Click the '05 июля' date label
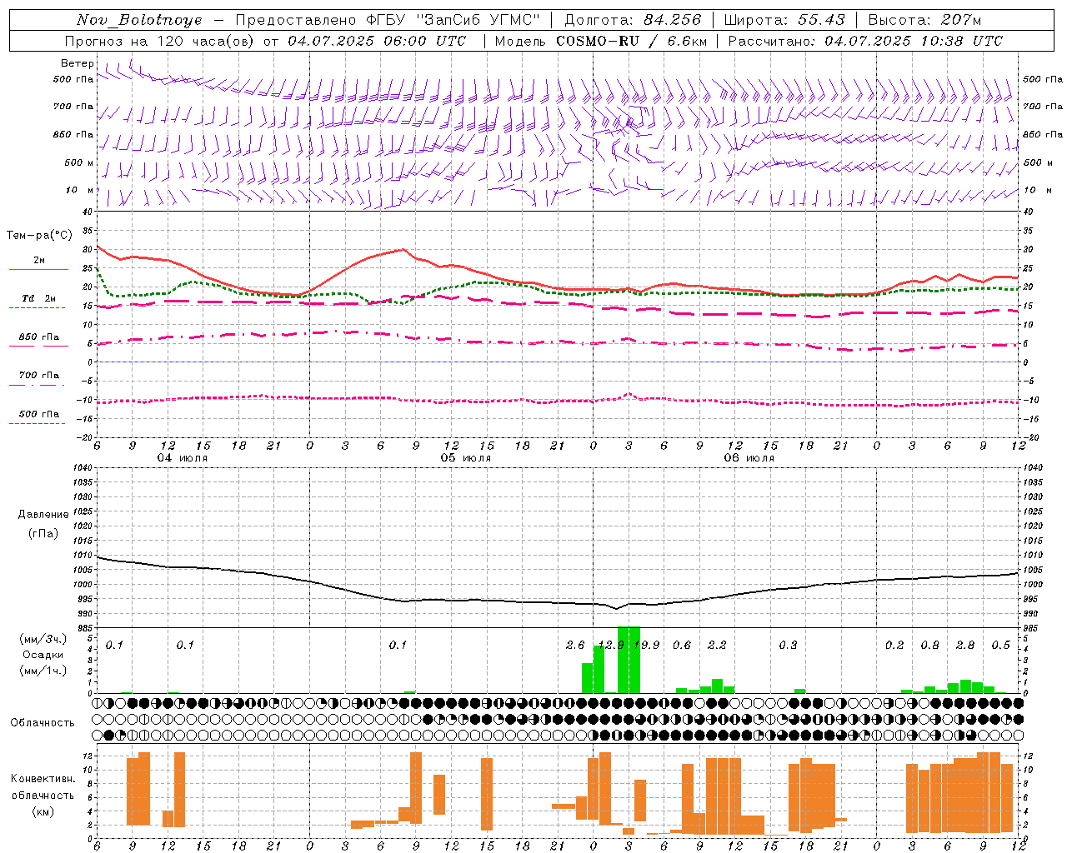The width and height of the screenshot is (1067, 853). (x=466, y=458)
